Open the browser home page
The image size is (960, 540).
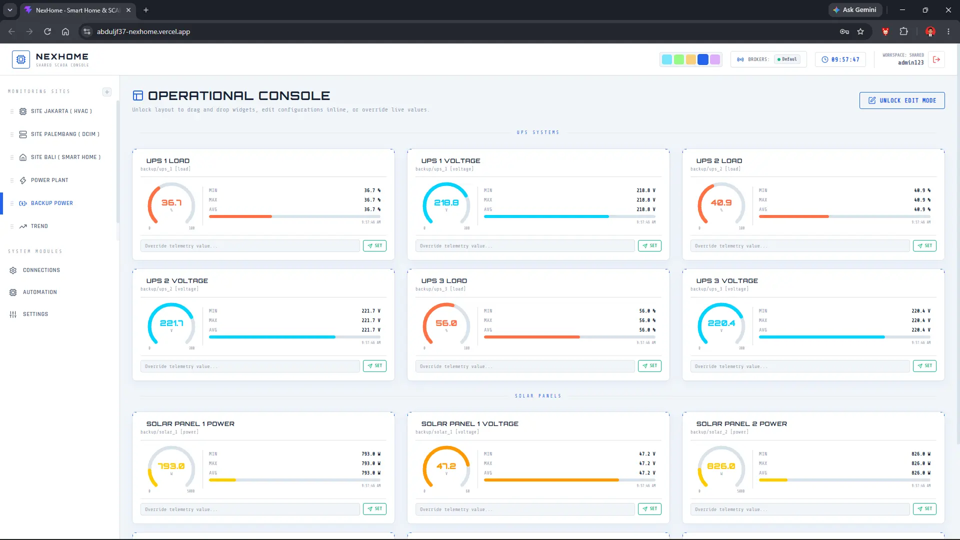click(x=65, y=31)
